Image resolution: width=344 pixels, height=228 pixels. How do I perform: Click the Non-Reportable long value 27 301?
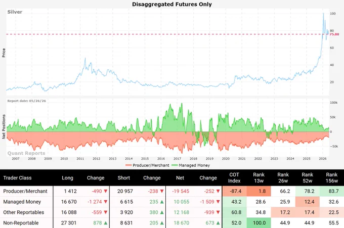(69, 223)
